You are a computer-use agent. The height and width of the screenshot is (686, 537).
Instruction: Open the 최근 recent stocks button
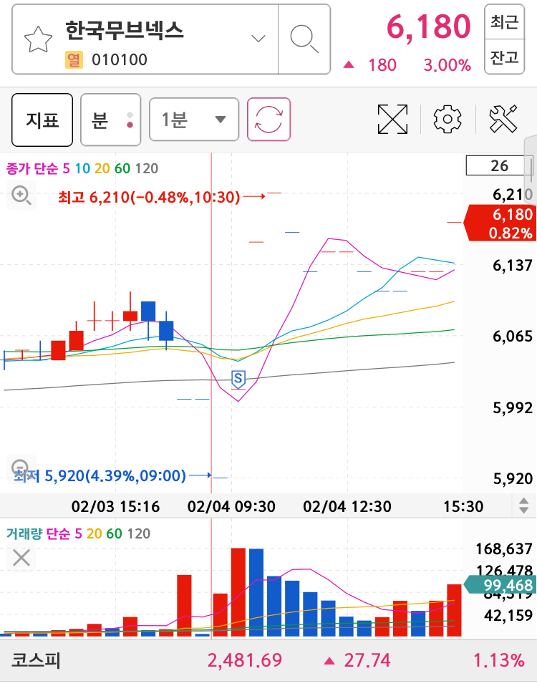(x=504, y=21)
